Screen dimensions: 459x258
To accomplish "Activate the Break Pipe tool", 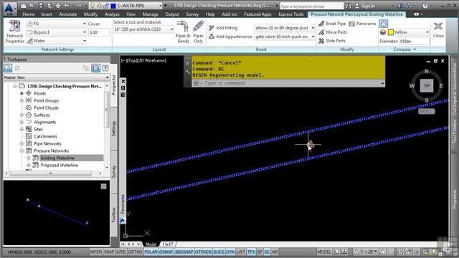I will [332, 24].
